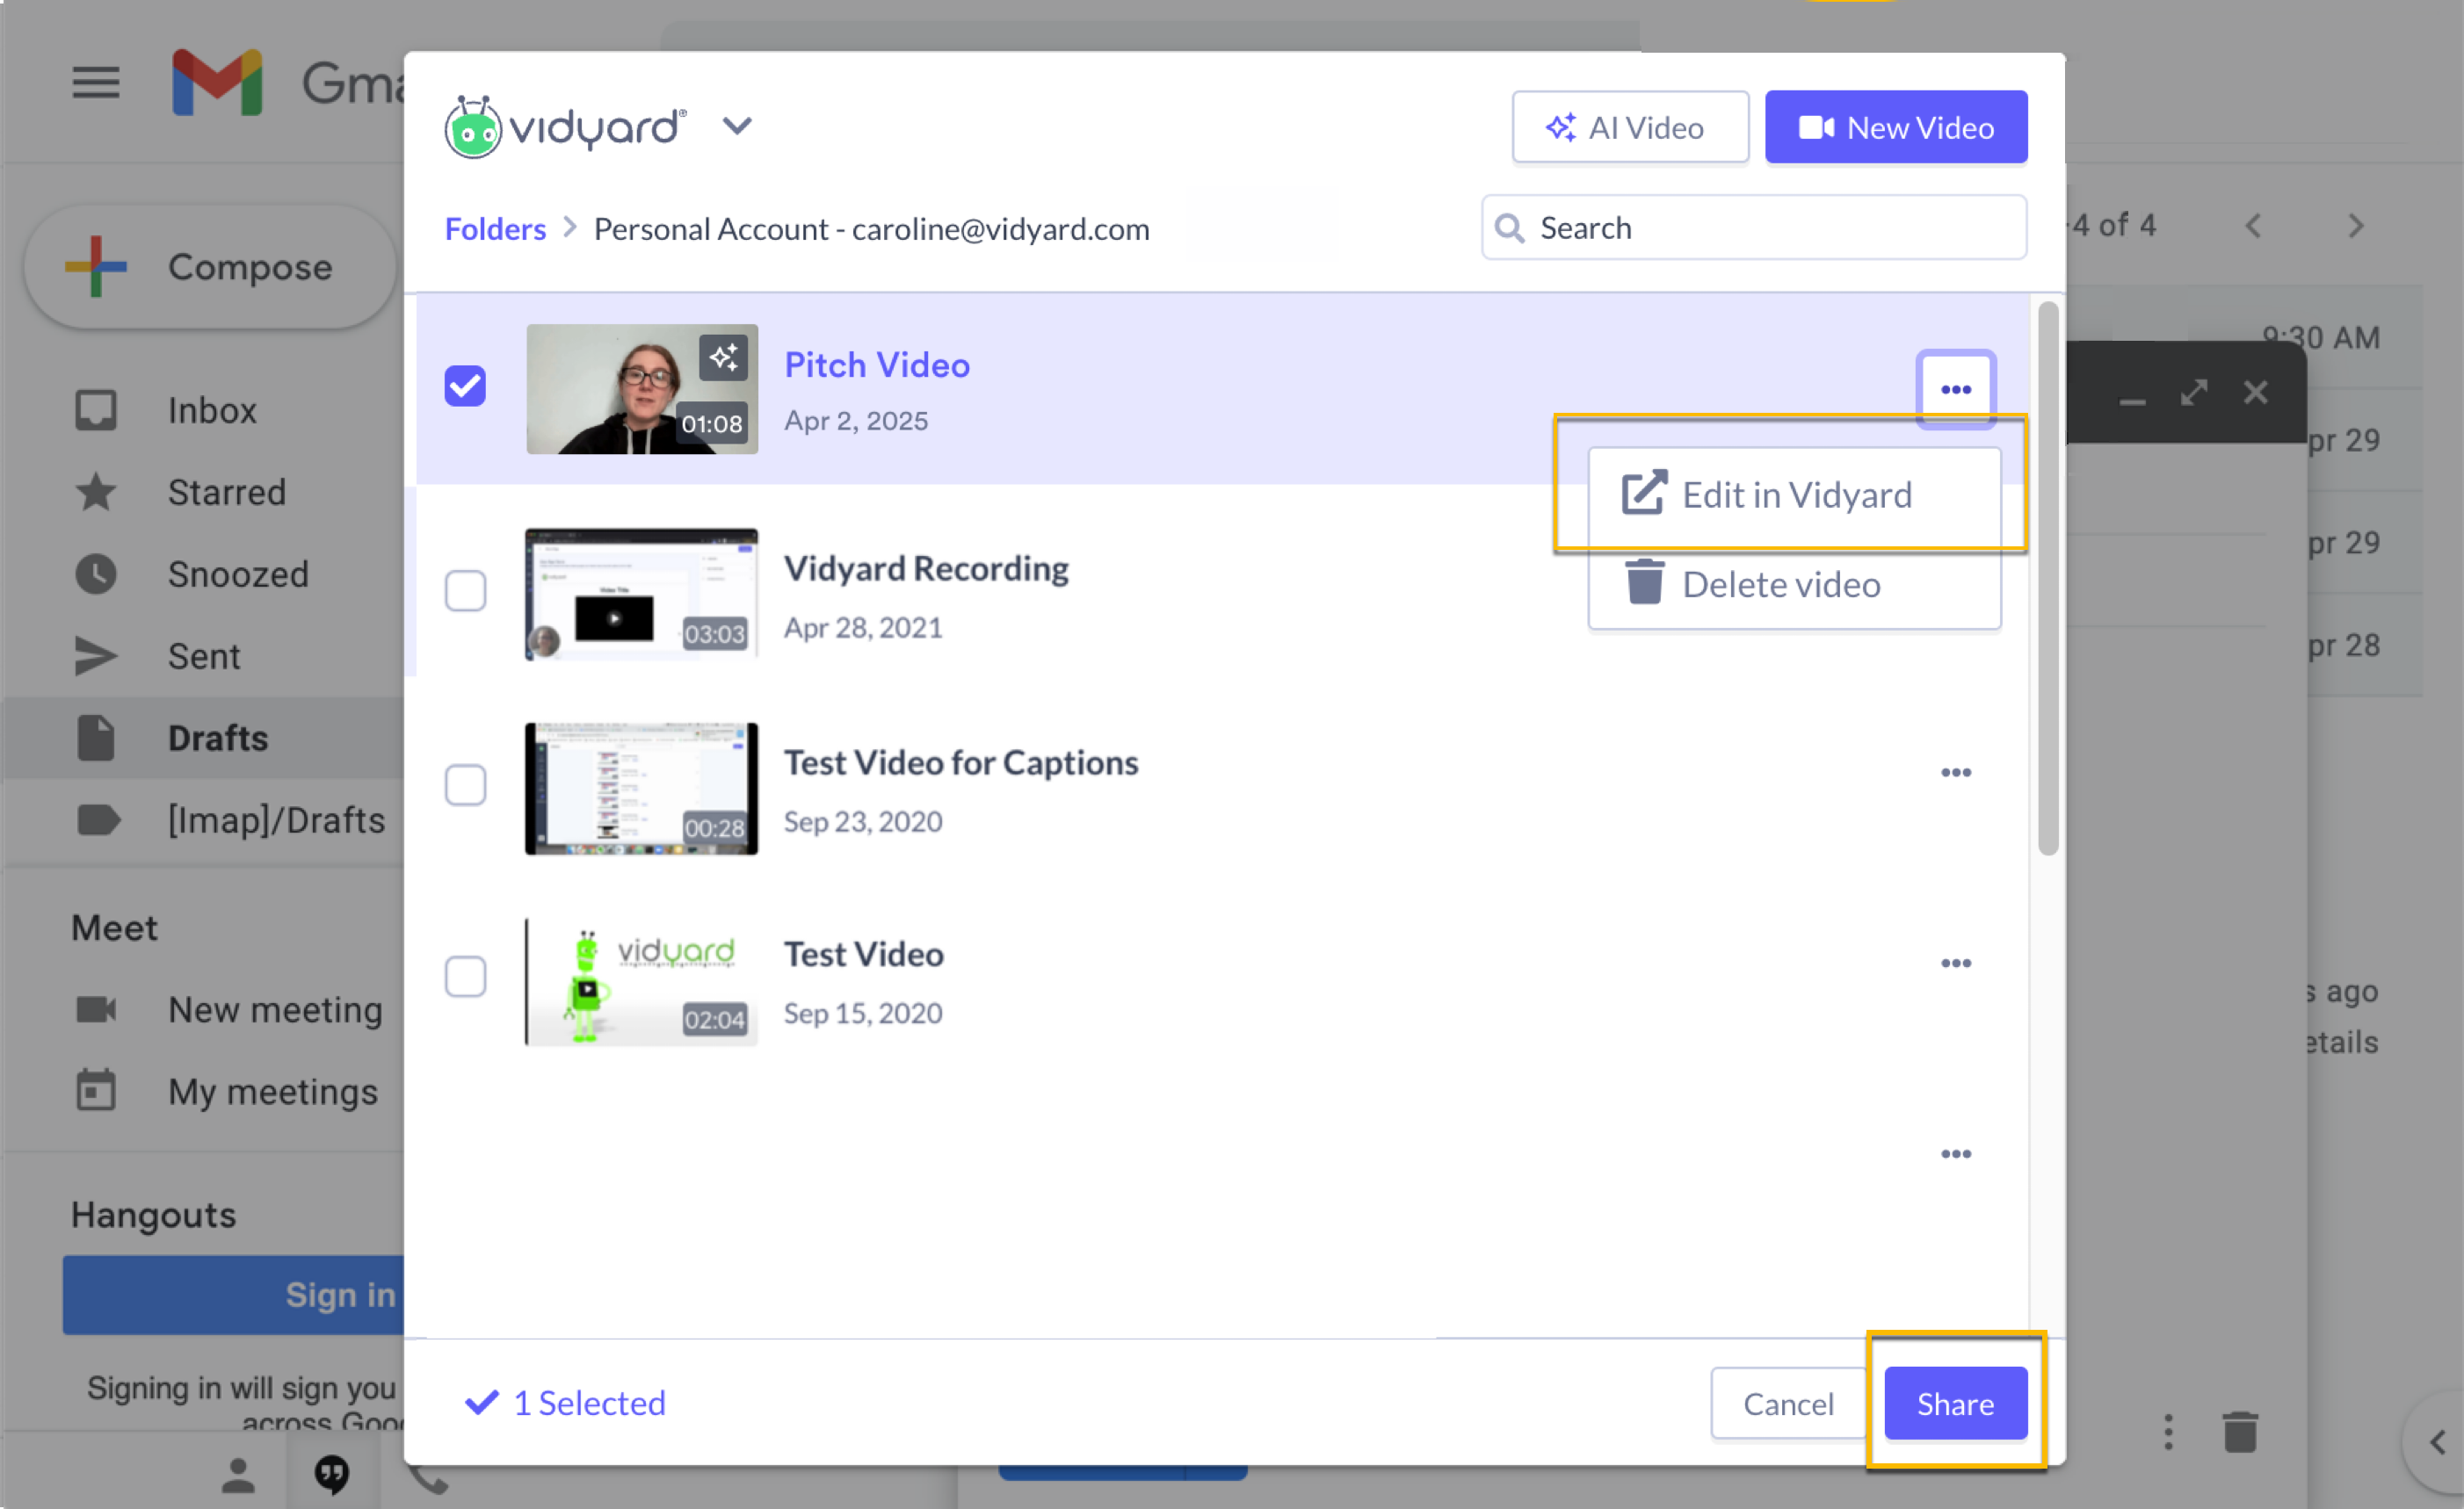
Task: Click the Compose button in Gmail
Action: coord(210,267)
